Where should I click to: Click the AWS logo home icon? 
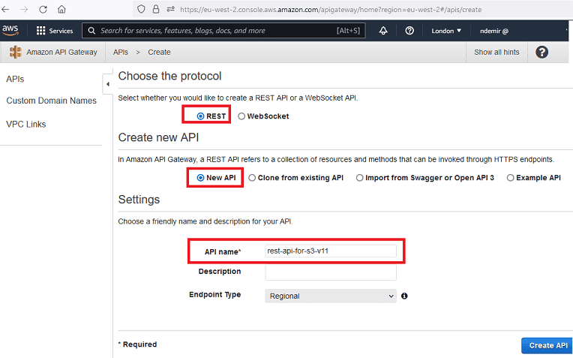10,31
